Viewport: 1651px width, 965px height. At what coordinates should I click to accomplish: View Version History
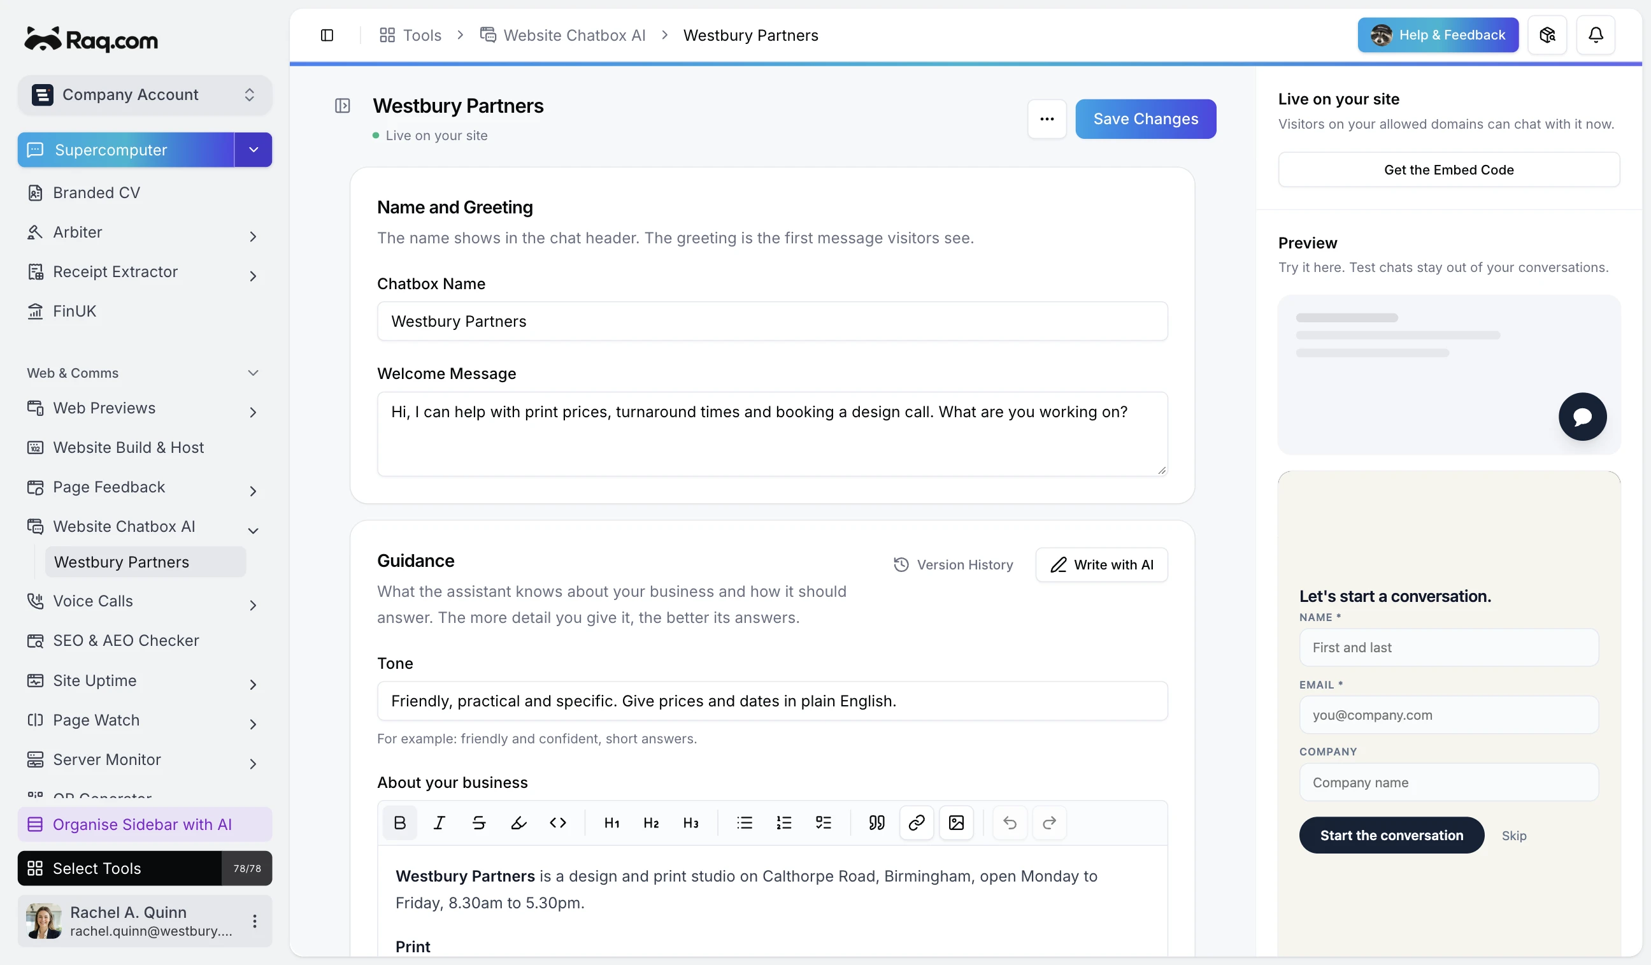pyautogui.click(x=954, y=565)
